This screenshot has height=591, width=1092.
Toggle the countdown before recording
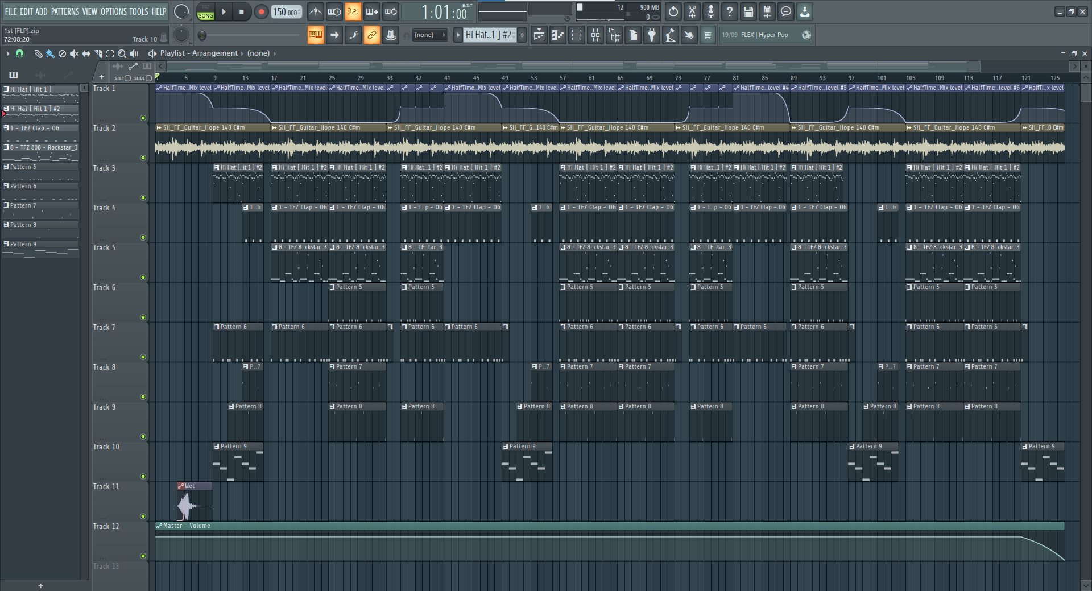tap(353, 11)
